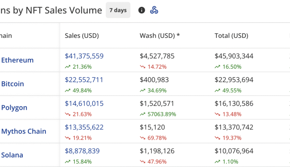Screen dimensions: 290x167
Task: Click Polygon sales value $14,610,015
Action: pos(84,103)
